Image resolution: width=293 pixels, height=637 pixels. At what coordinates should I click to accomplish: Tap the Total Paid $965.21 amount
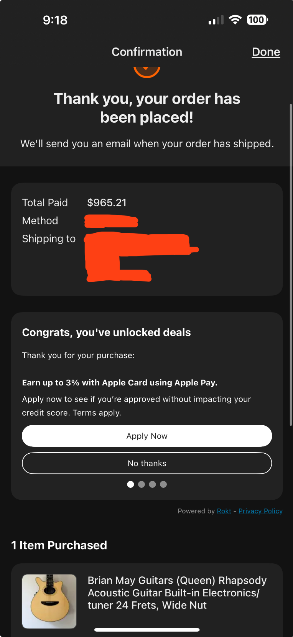107,202
